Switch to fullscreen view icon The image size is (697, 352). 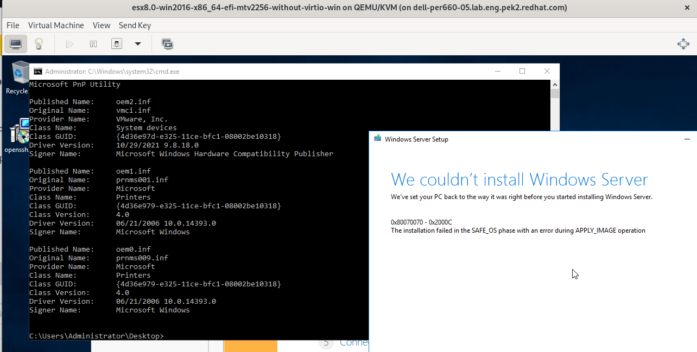(x=683, y=44)
